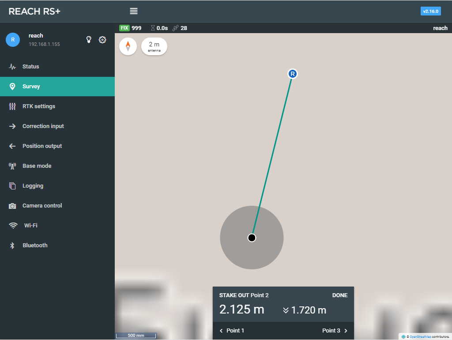Screen dimensions: 452x340
Task: Open device settings gear icon
Action: [x=102, y=40]
